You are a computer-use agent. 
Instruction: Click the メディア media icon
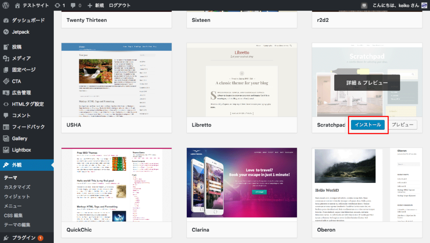(x=6, y=58)
